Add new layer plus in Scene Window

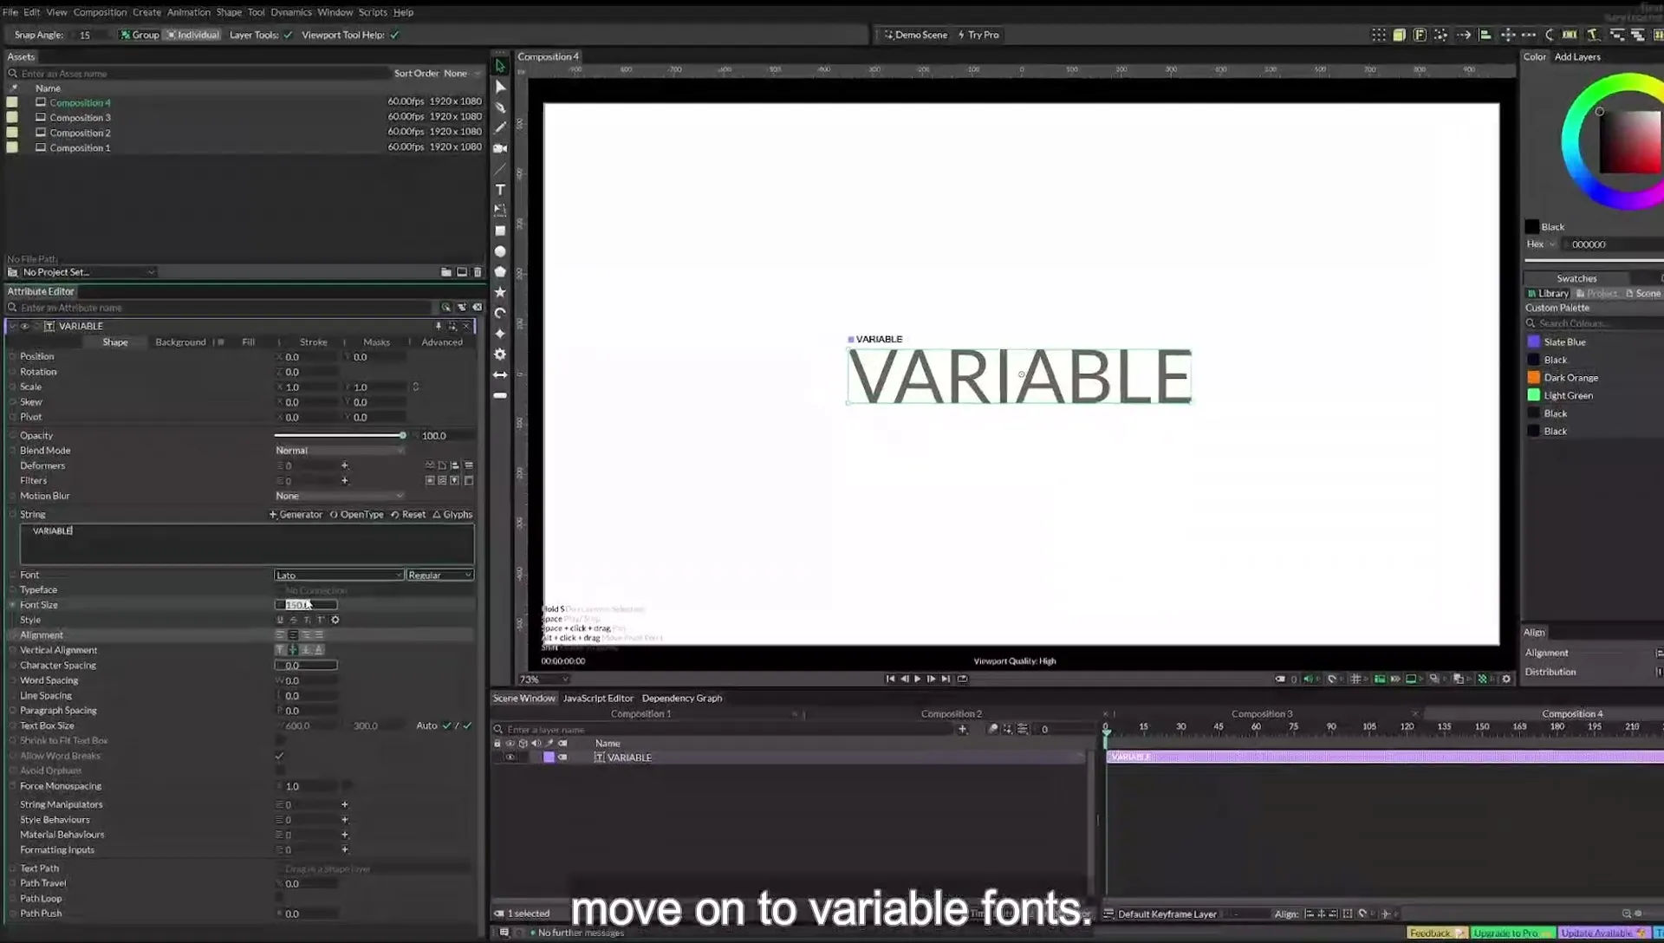coord(962,729)
